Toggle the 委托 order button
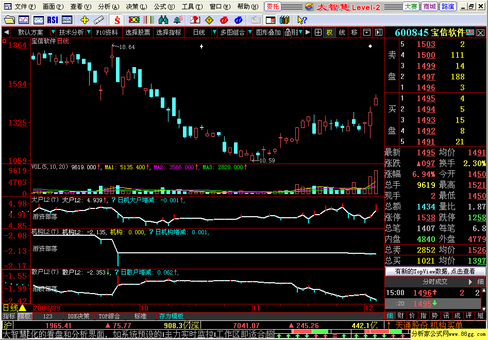488x340 pixels. tap(273, 6)
